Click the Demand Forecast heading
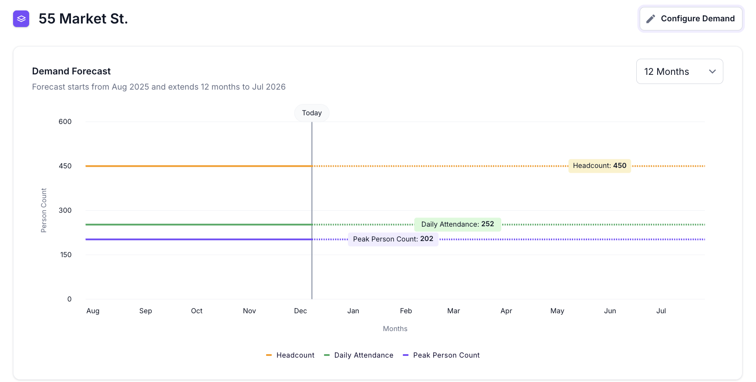The image size is (756, 382). (x=71, y=71)
